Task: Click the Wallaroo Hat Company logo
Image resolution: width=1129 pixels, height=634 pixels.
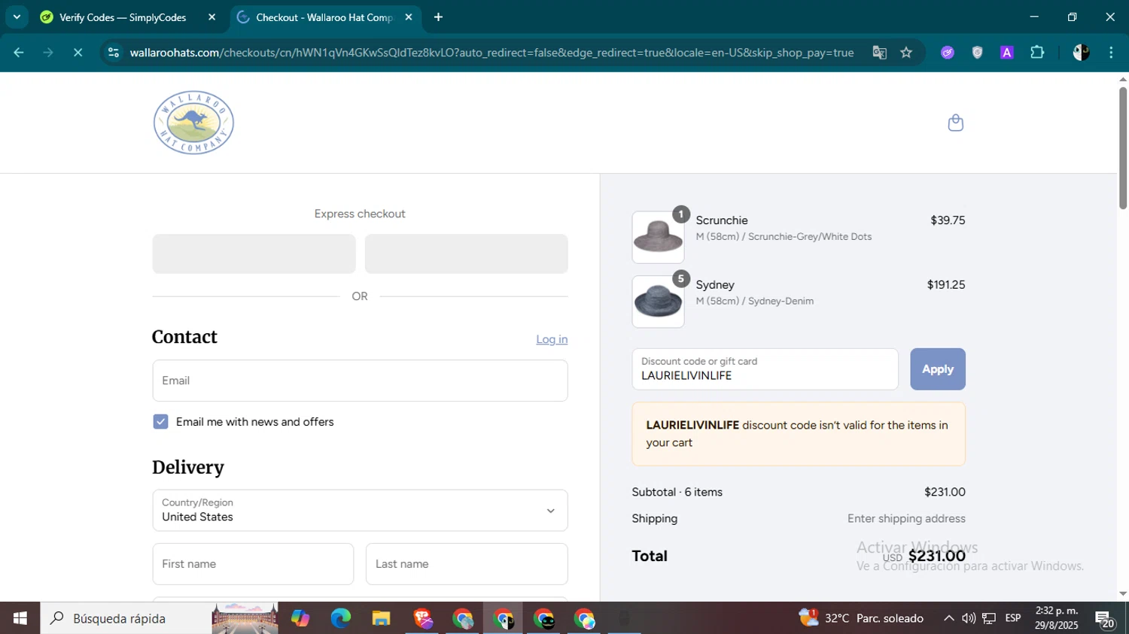Action: pyautogui.click(x=193, y=123)
